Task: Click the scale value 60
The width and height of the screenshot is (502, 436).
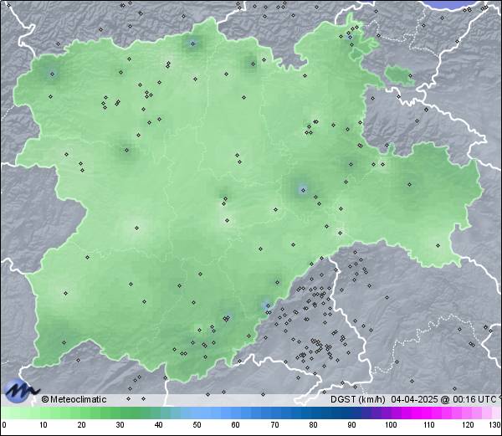Action: click(236, 425)
